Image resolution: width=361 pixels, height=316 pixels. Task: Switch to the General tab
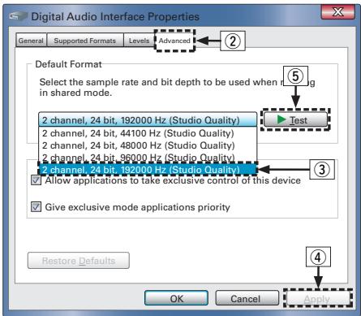(x=31, y=41)
